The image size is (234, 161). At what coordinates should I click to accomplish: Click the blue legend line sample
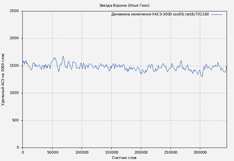coord(217,14)
